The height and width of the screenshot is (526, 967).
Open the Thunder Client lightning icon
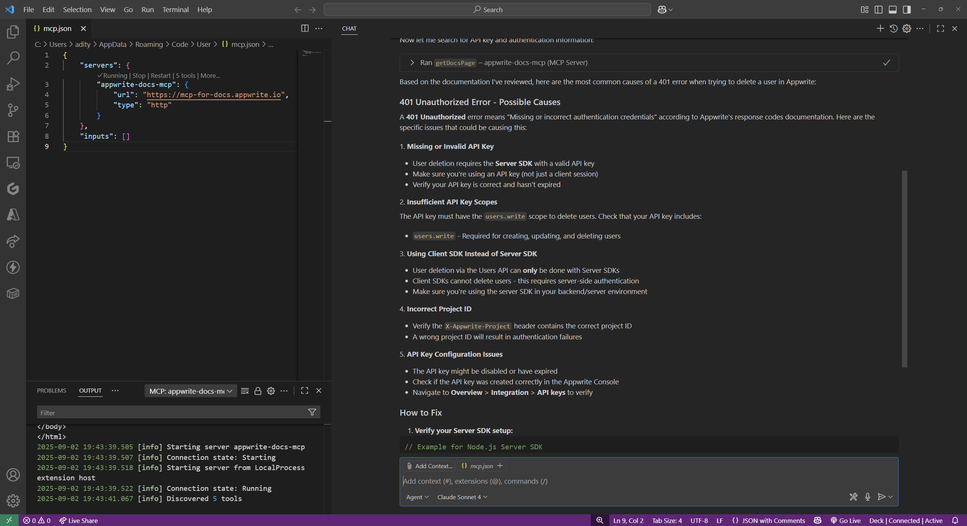click(x=13, y=267)
